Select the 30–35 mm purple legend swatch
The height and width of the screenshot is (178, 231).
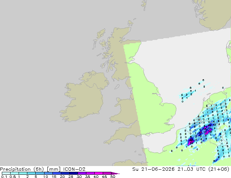point(82,173)
